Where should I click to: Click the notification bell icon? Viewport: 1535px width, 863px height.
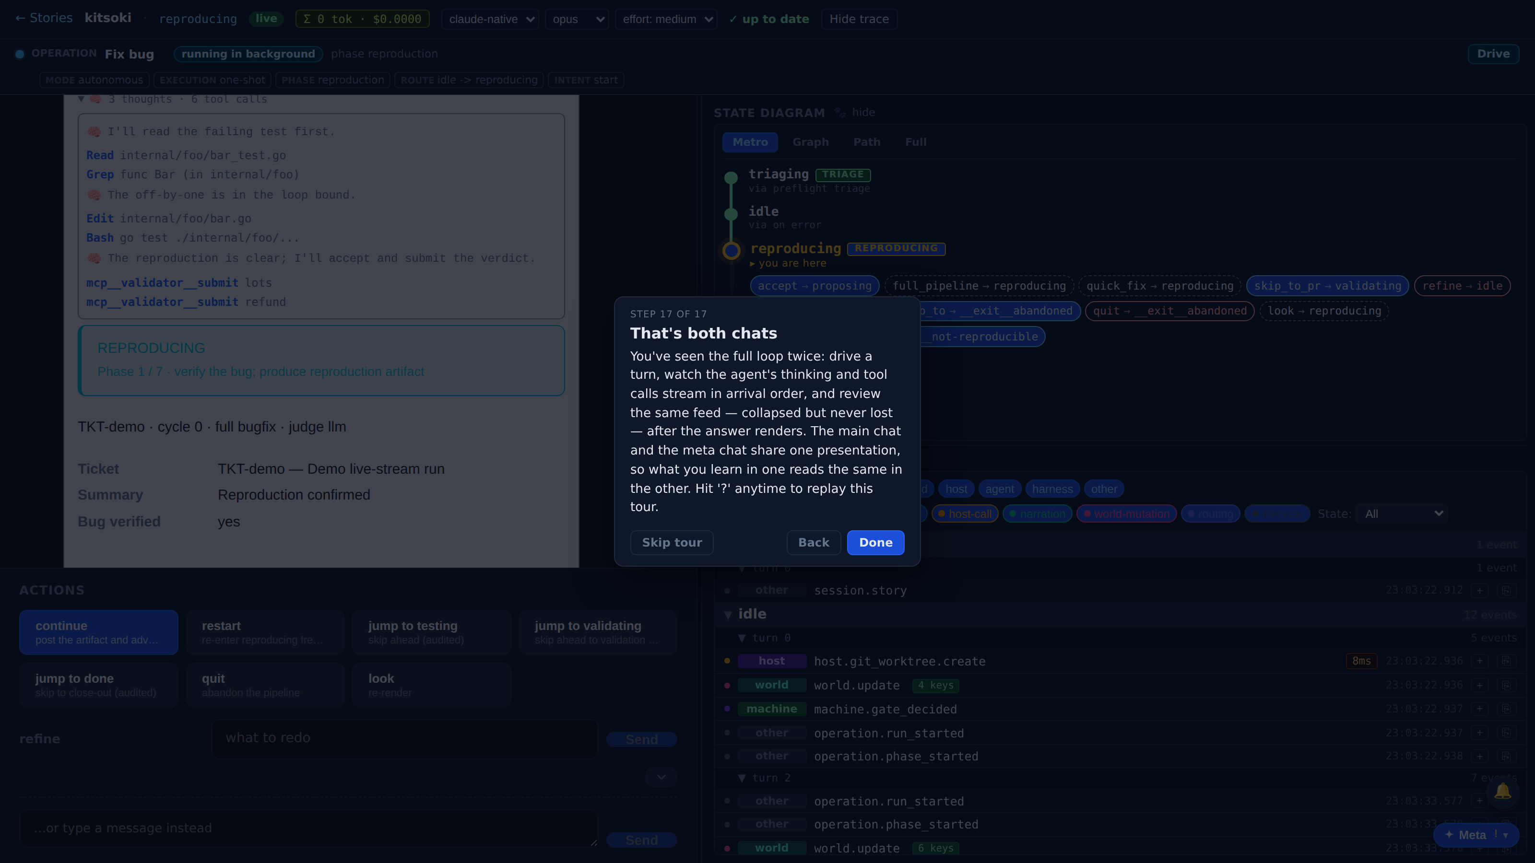coord(1502,792)
